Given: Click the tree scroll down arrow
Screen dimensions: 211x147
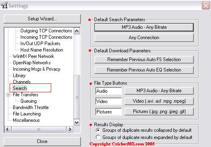Looking at the screenshot, I should tap(77, 122).
